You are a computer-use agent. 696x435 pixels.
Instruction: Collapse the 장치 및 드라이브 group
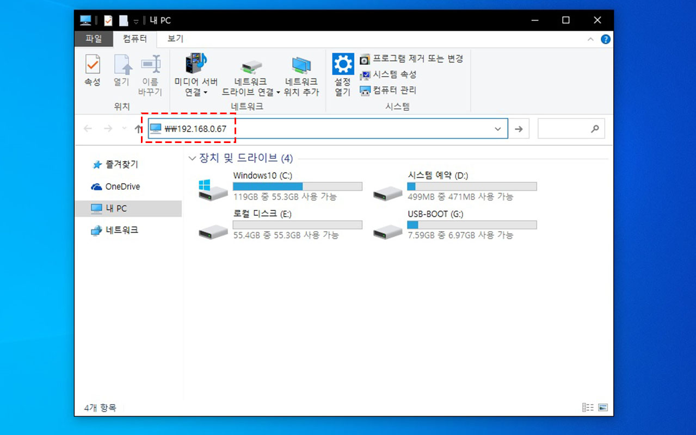pos(192,158)
